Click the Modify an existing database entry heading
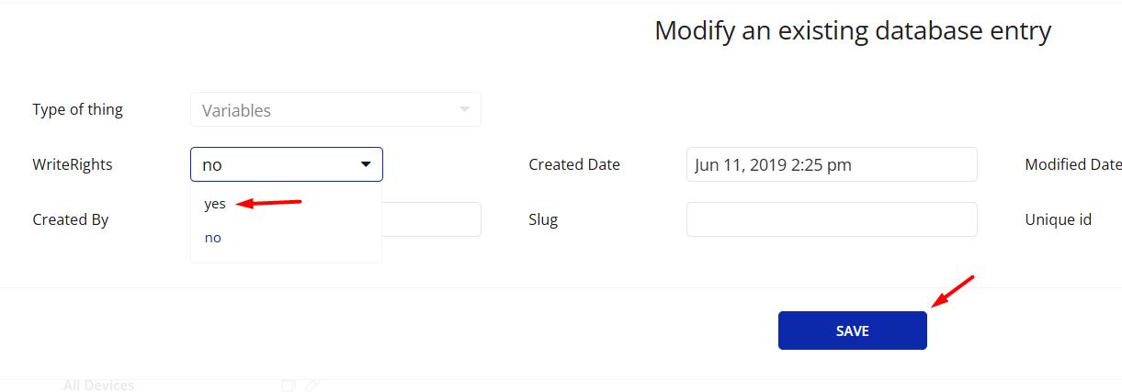This screenshot has width=1122, height=392. (852, 30)
